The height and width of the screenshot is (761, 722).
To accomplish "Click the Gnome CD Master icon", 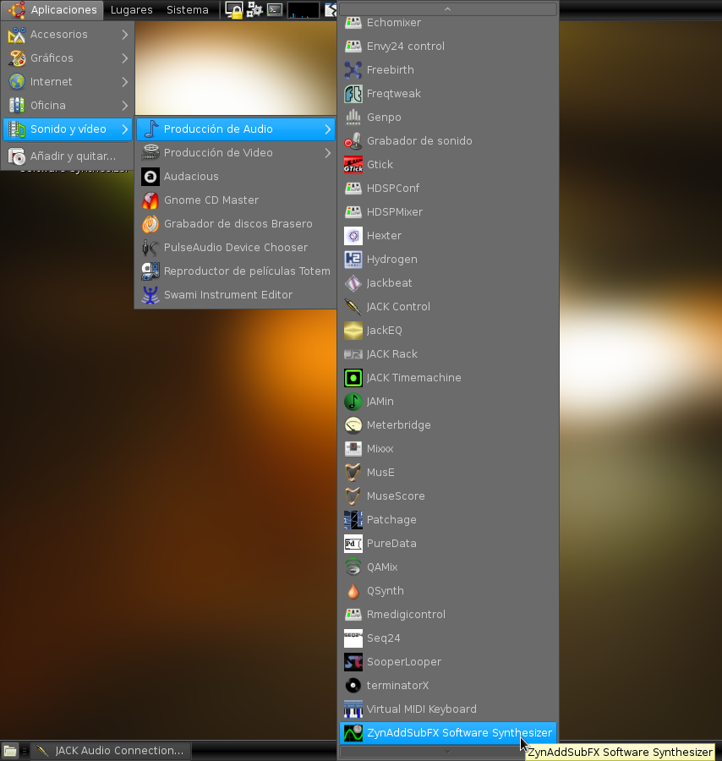I will click(x=150, y=200).
